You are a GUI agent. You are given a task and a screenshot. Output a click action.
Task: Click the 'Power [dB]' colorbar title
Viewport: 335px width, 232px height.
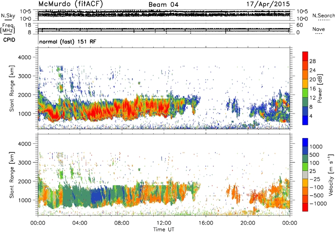point(320,88)
